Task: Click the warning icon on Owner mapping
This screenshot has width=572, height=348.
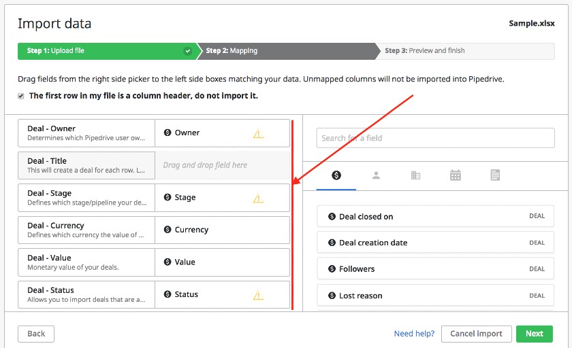Action: [x=258, y=134]
